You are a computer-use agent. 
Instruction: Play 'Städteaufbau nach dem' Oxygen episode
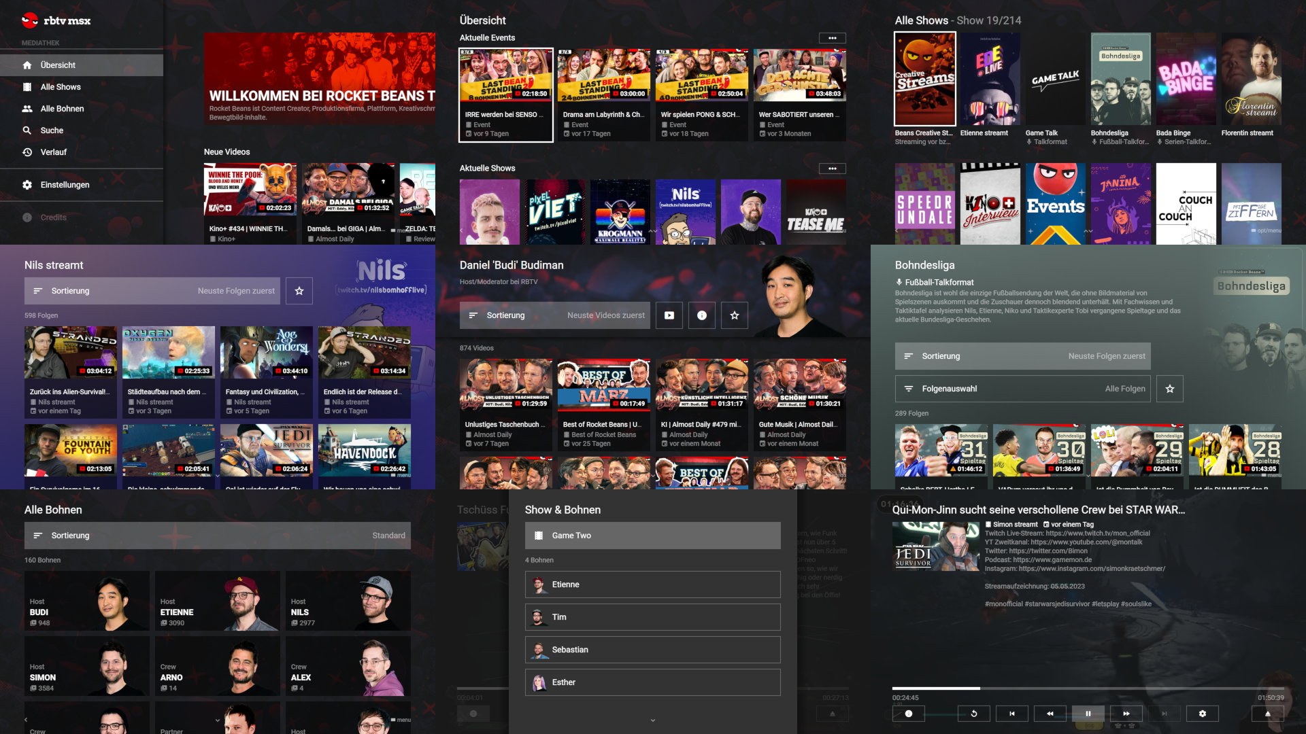point(169,372)
